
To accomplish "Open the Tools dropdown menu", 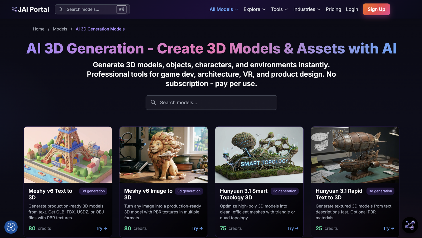I will (x=279, y=9).
